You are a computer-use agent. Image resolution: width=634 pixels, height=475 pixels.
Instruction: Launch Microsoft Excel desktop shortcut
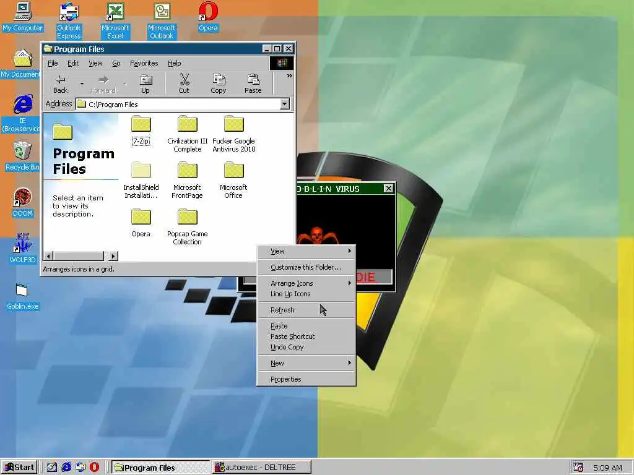coord(115,21)
